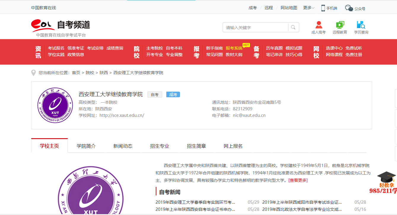Open 成绩查询 in nav
This screenshot has width=397, height=215.
click(115, 48)
